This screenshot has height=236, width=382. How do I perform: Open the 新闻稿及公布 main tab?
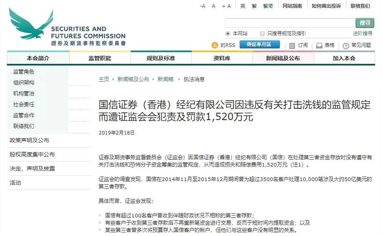coord(283,58)
